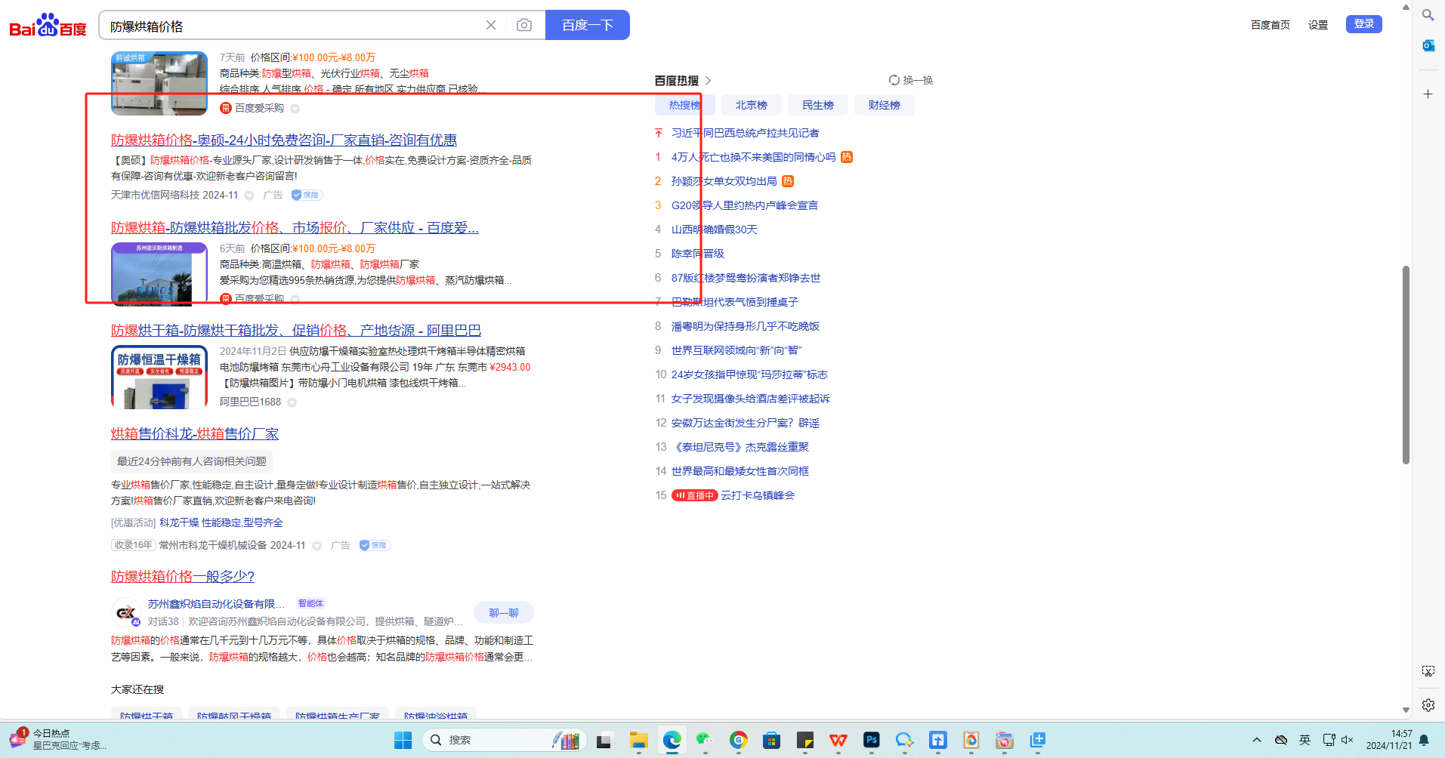Refresh hot searches with 换一换
This screenshot has width=1445, height=758.
pyautogui.click(x=911, y=80)
